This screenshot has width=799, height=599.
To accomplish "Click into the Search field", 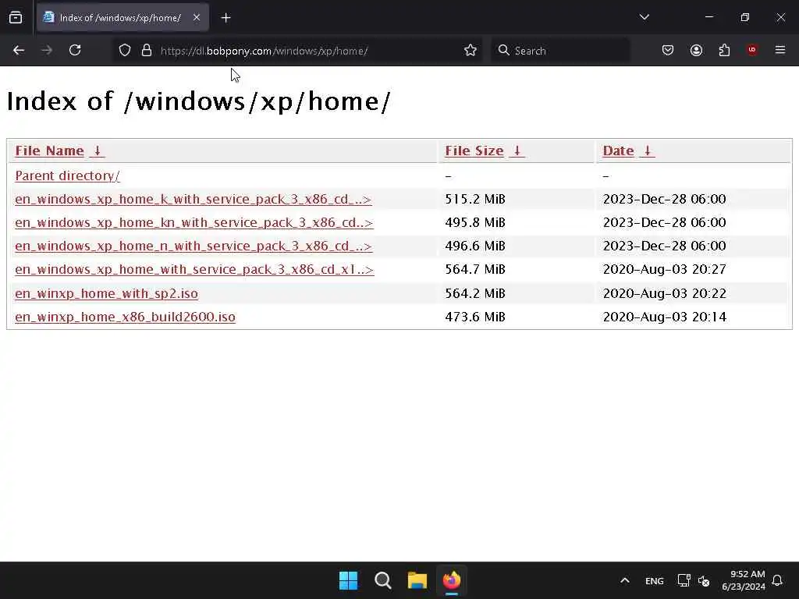I will pos(560,51).
